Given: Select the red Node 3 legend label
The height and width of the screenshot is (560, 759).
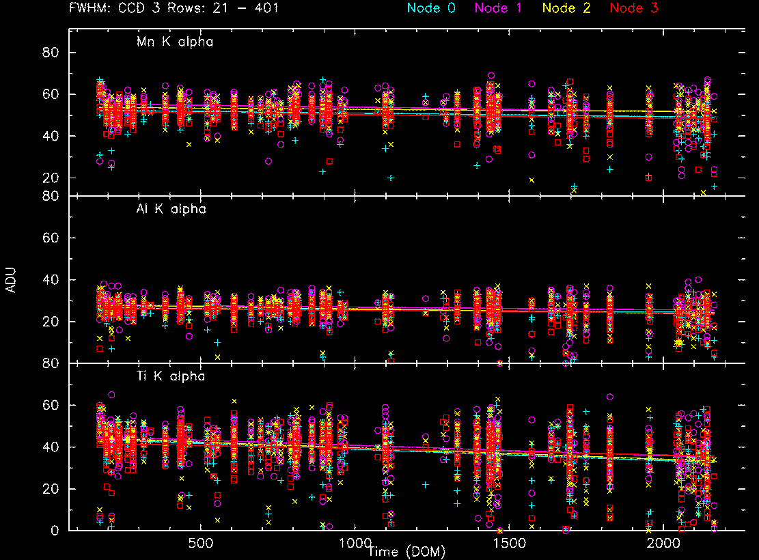Looking at the screenshot, I should pyautogui.click(x=635, y=9).
